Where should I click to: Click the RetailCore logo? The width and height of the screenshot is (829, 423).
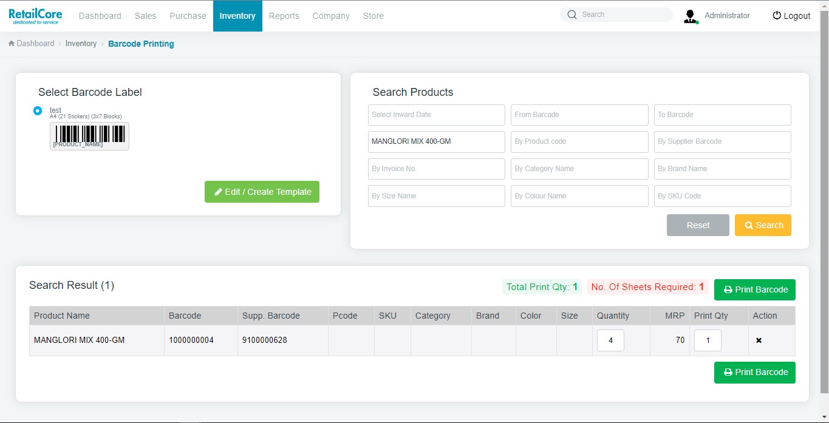tap(35, 16)
